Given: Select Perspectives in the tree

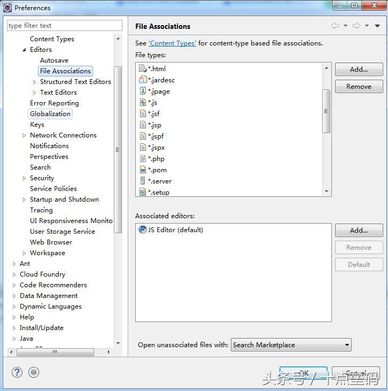Looking at the screenshot, I should (x=49, y=157).
